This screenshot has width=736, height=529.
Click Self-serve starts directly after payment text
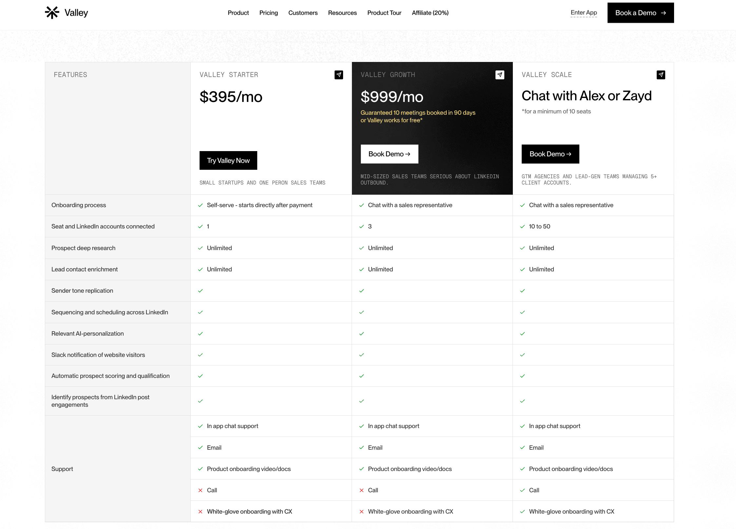click(260, 205)
